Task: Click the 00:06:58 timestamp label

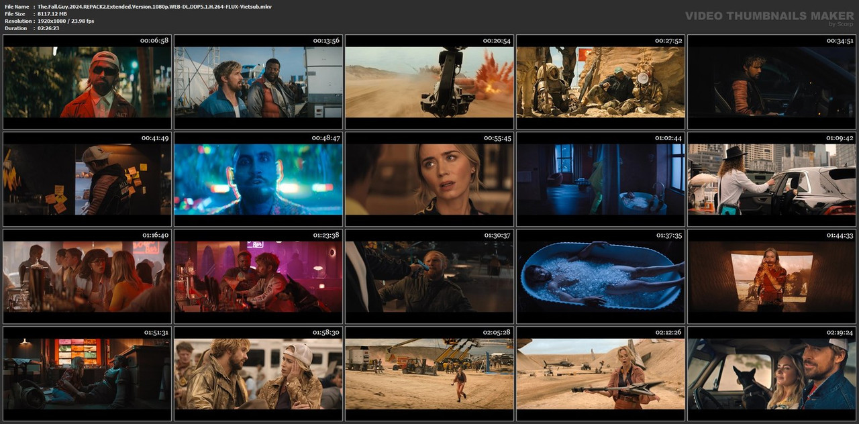Action: 154,41
